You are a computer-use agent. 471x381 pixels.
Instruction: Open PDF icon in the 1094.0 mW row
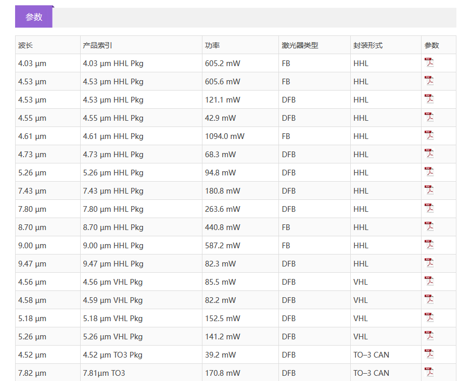tap(429, 136)
